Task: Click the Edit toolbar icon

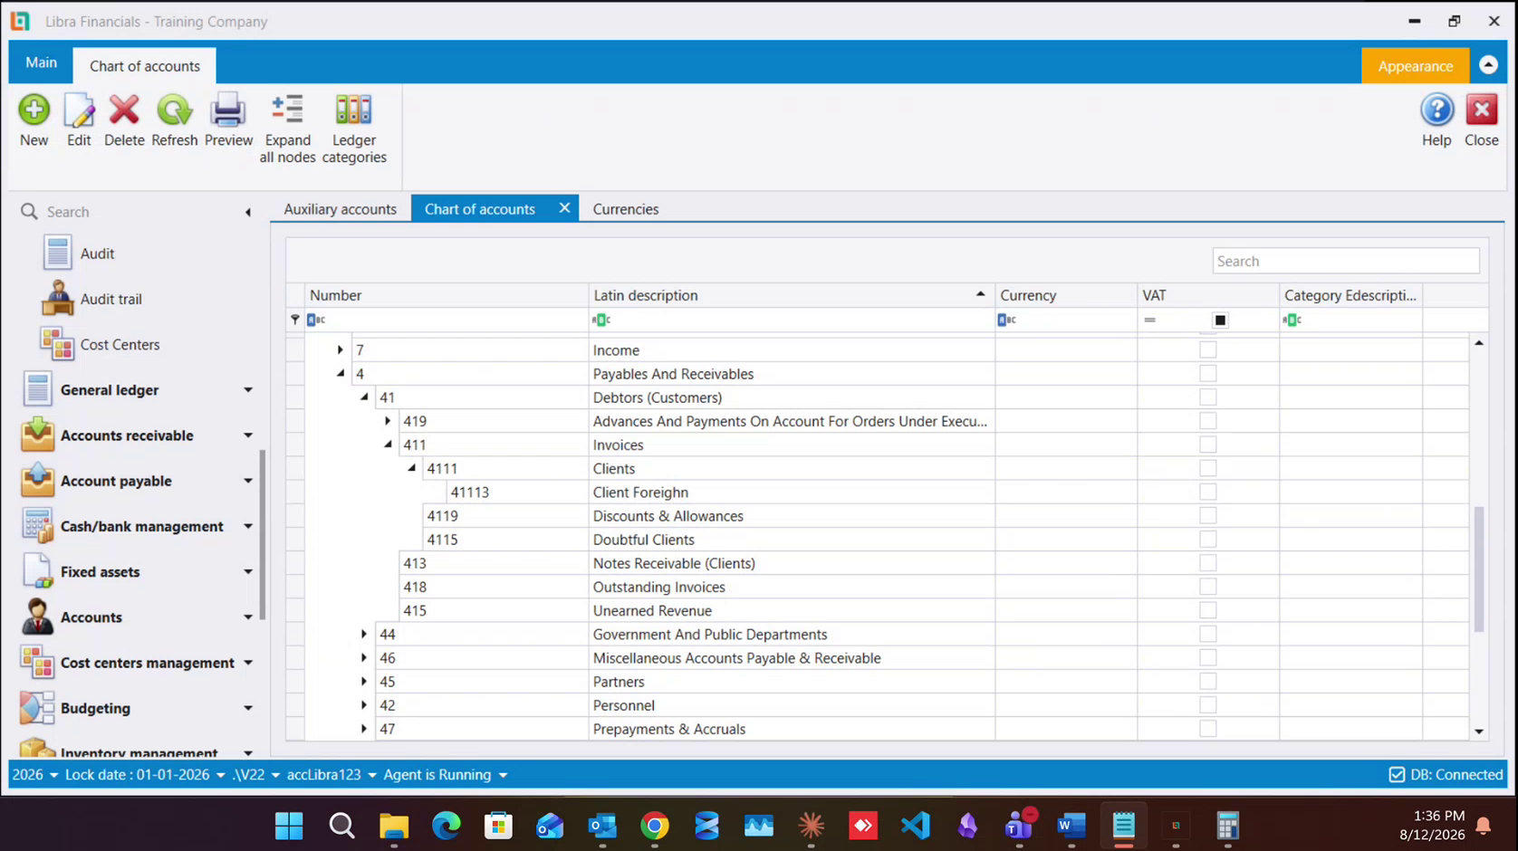Action: (79, 110)
